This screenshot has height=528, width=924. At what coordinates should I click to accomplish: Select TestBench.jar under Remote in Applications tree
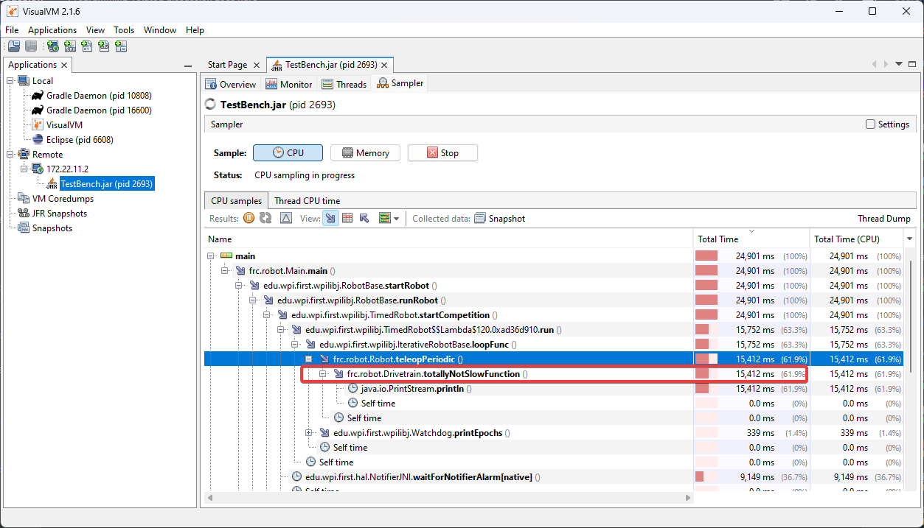click(x=105, y=183)
